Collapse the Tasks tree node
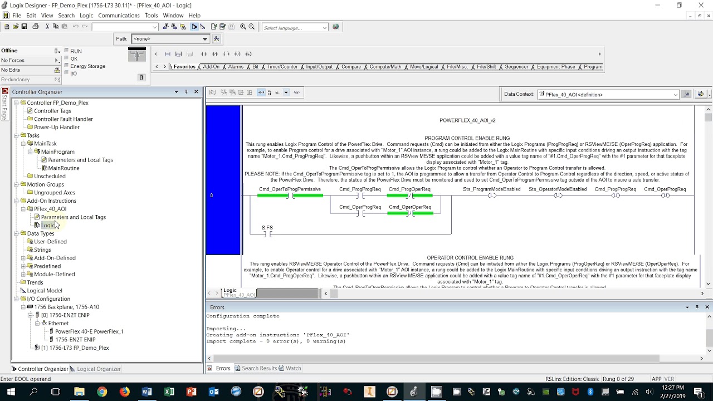 [x=16, y=135]
